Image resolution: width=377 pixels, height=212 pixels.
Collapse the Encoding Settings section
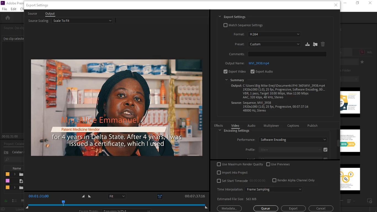[220, 131]
